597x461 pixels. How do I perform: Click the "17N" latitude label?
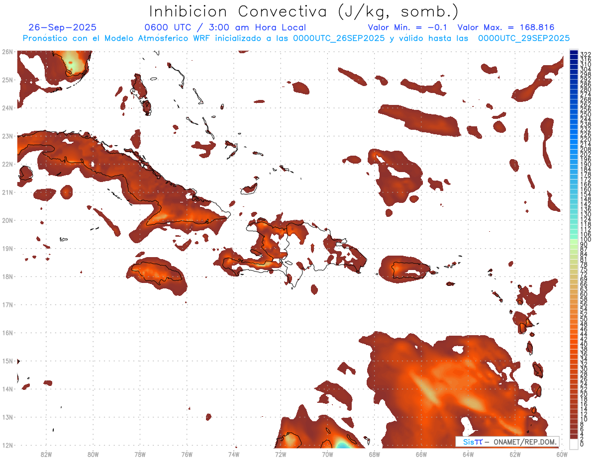point(7,304)
